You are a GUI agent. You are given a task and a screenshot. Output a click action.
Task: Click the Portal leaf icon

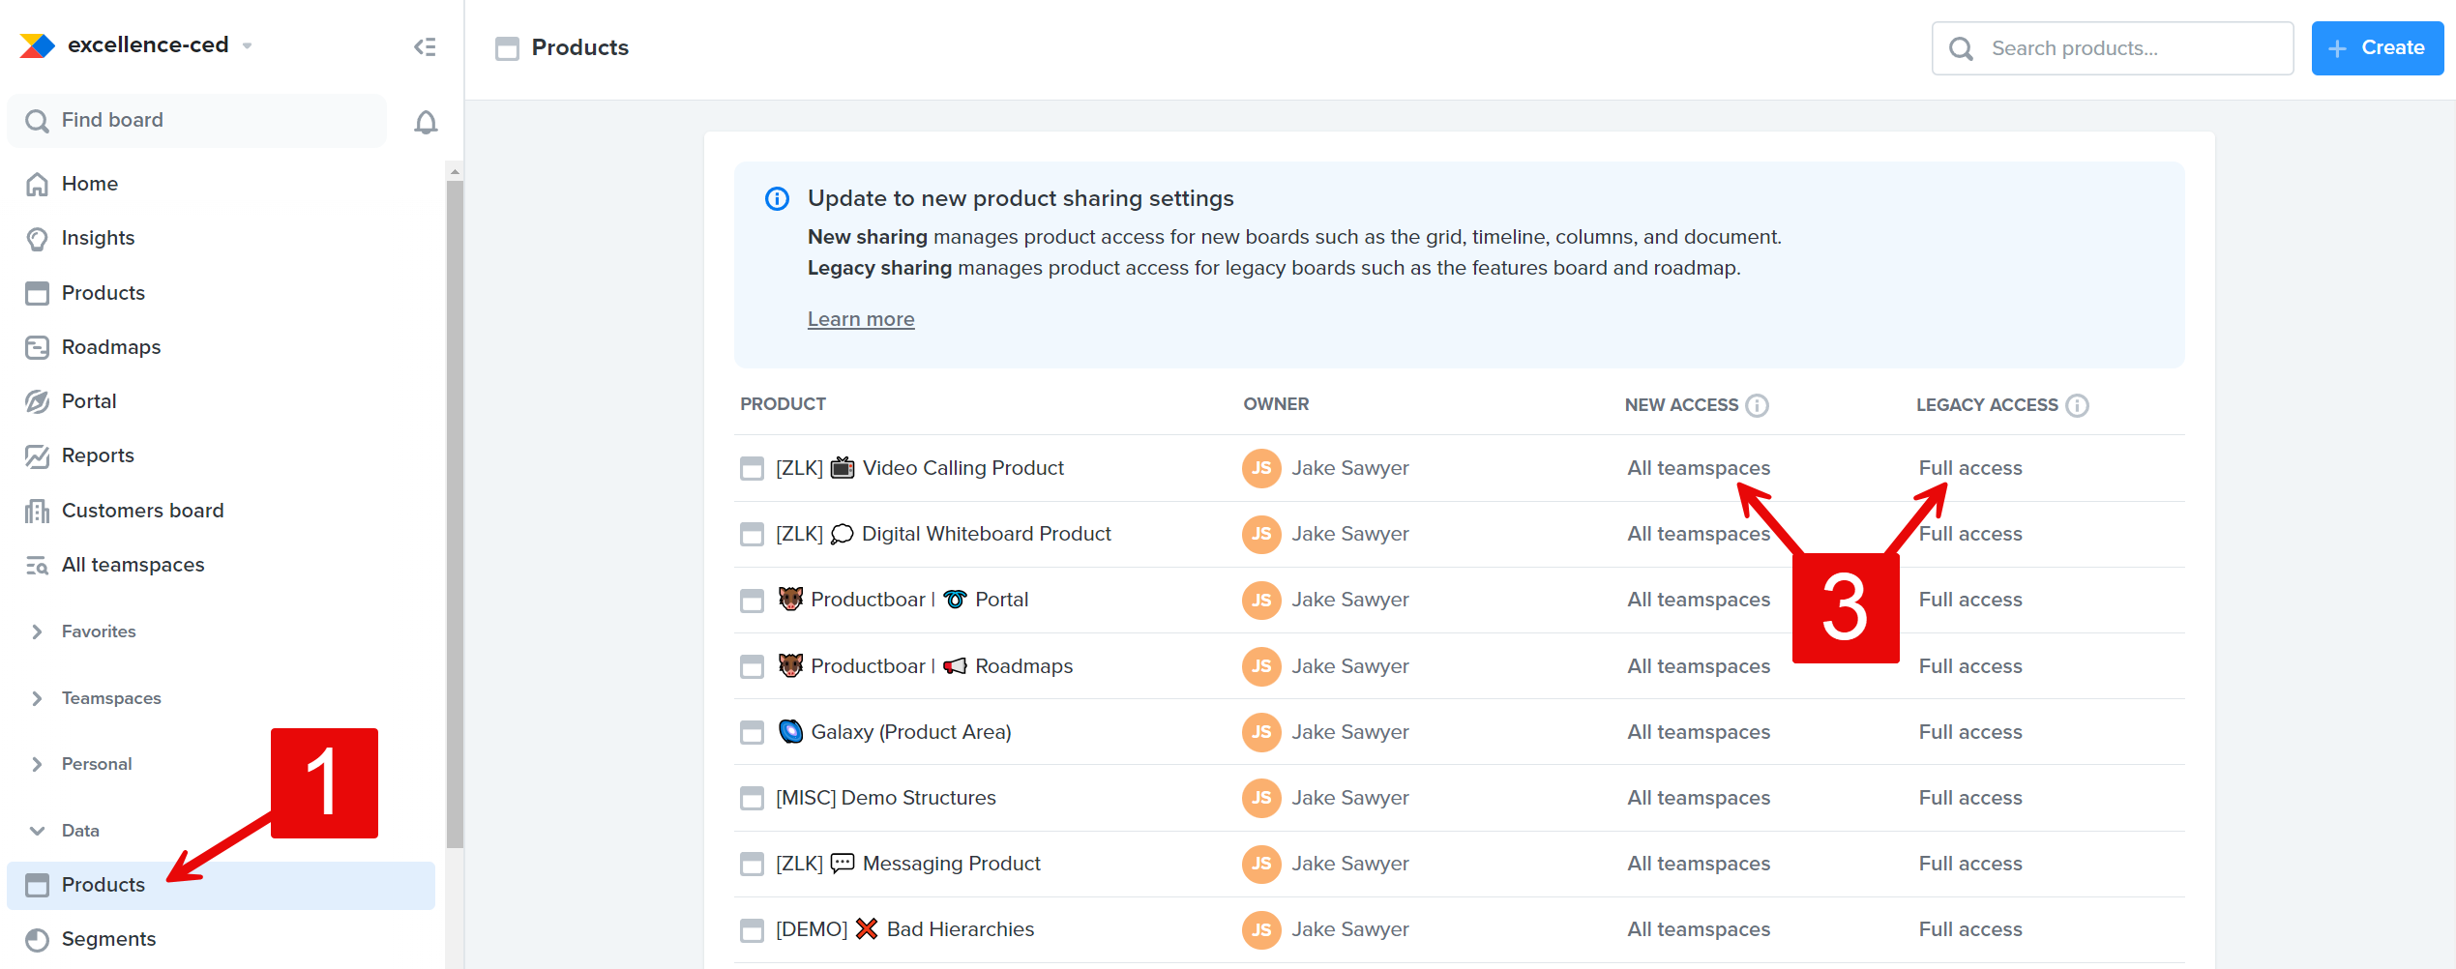coord(36,400)
